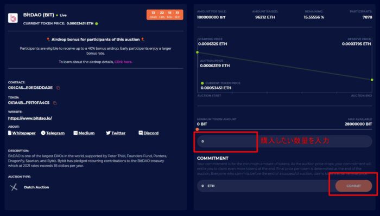Image resolution: width=380 pixels, height=216 pixels.
Task: Click the 180000000 BIT amount for sale
Action: tap(211, 17)
